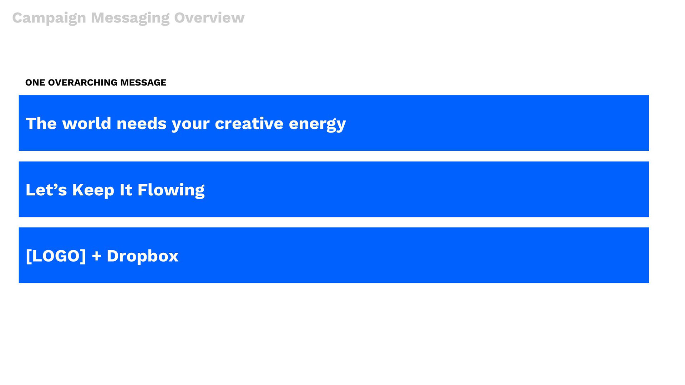Click the word "Campaign" in the title
Screen dimensions: 685x385
(x=49, y=18)
